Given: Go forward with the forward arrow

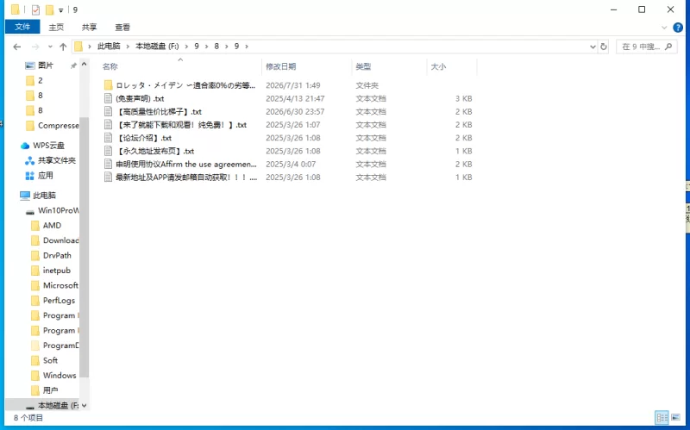Looking at the screenshot, I should tap(35, 47).
